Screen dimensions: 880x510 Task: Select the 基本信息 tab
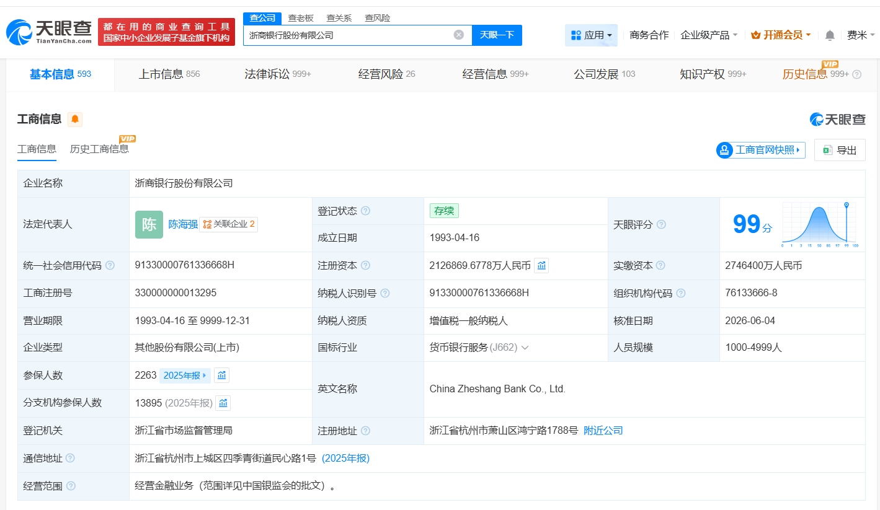(x=60, y=74)
